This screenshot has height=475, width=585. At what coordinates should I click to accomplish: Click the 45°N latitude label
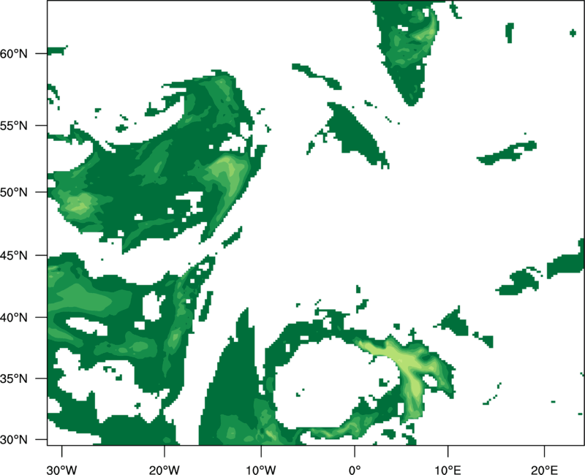pyautogui.click(x=14, y=256)
